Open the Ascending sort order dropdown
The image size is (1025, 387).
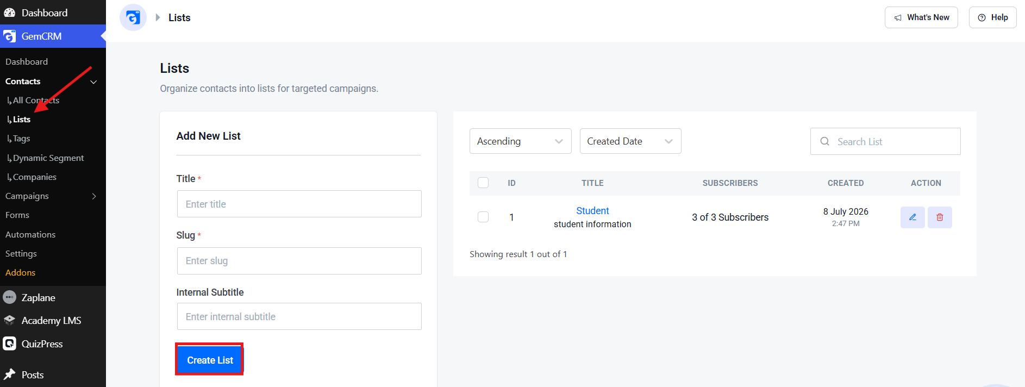(520, 141)
